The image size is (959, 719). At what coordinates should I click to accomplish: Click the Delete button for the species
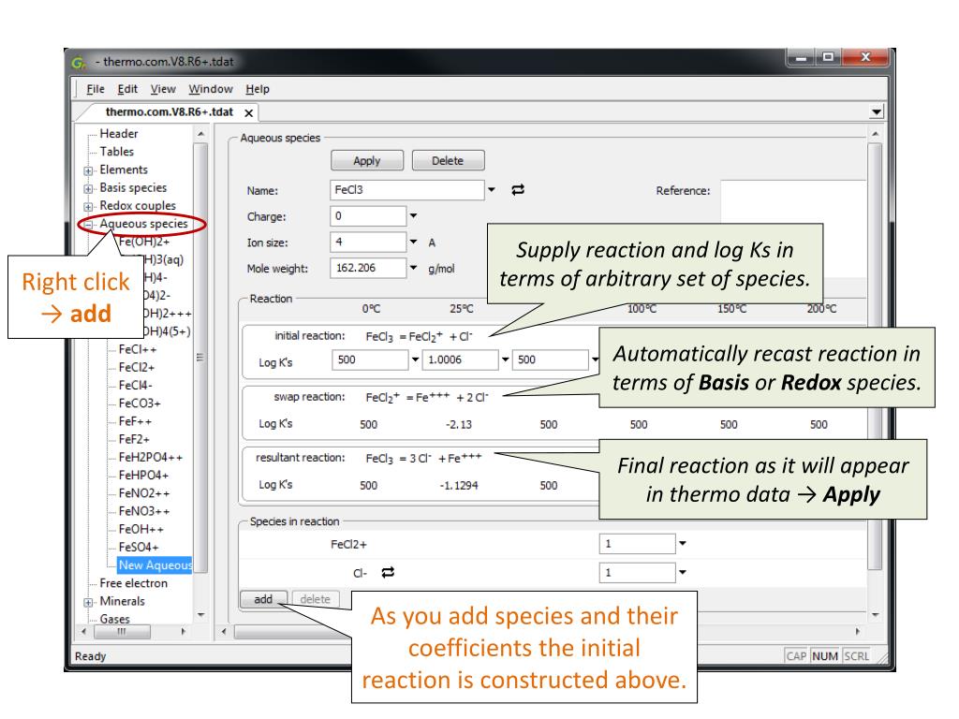(x=448, y=161)
